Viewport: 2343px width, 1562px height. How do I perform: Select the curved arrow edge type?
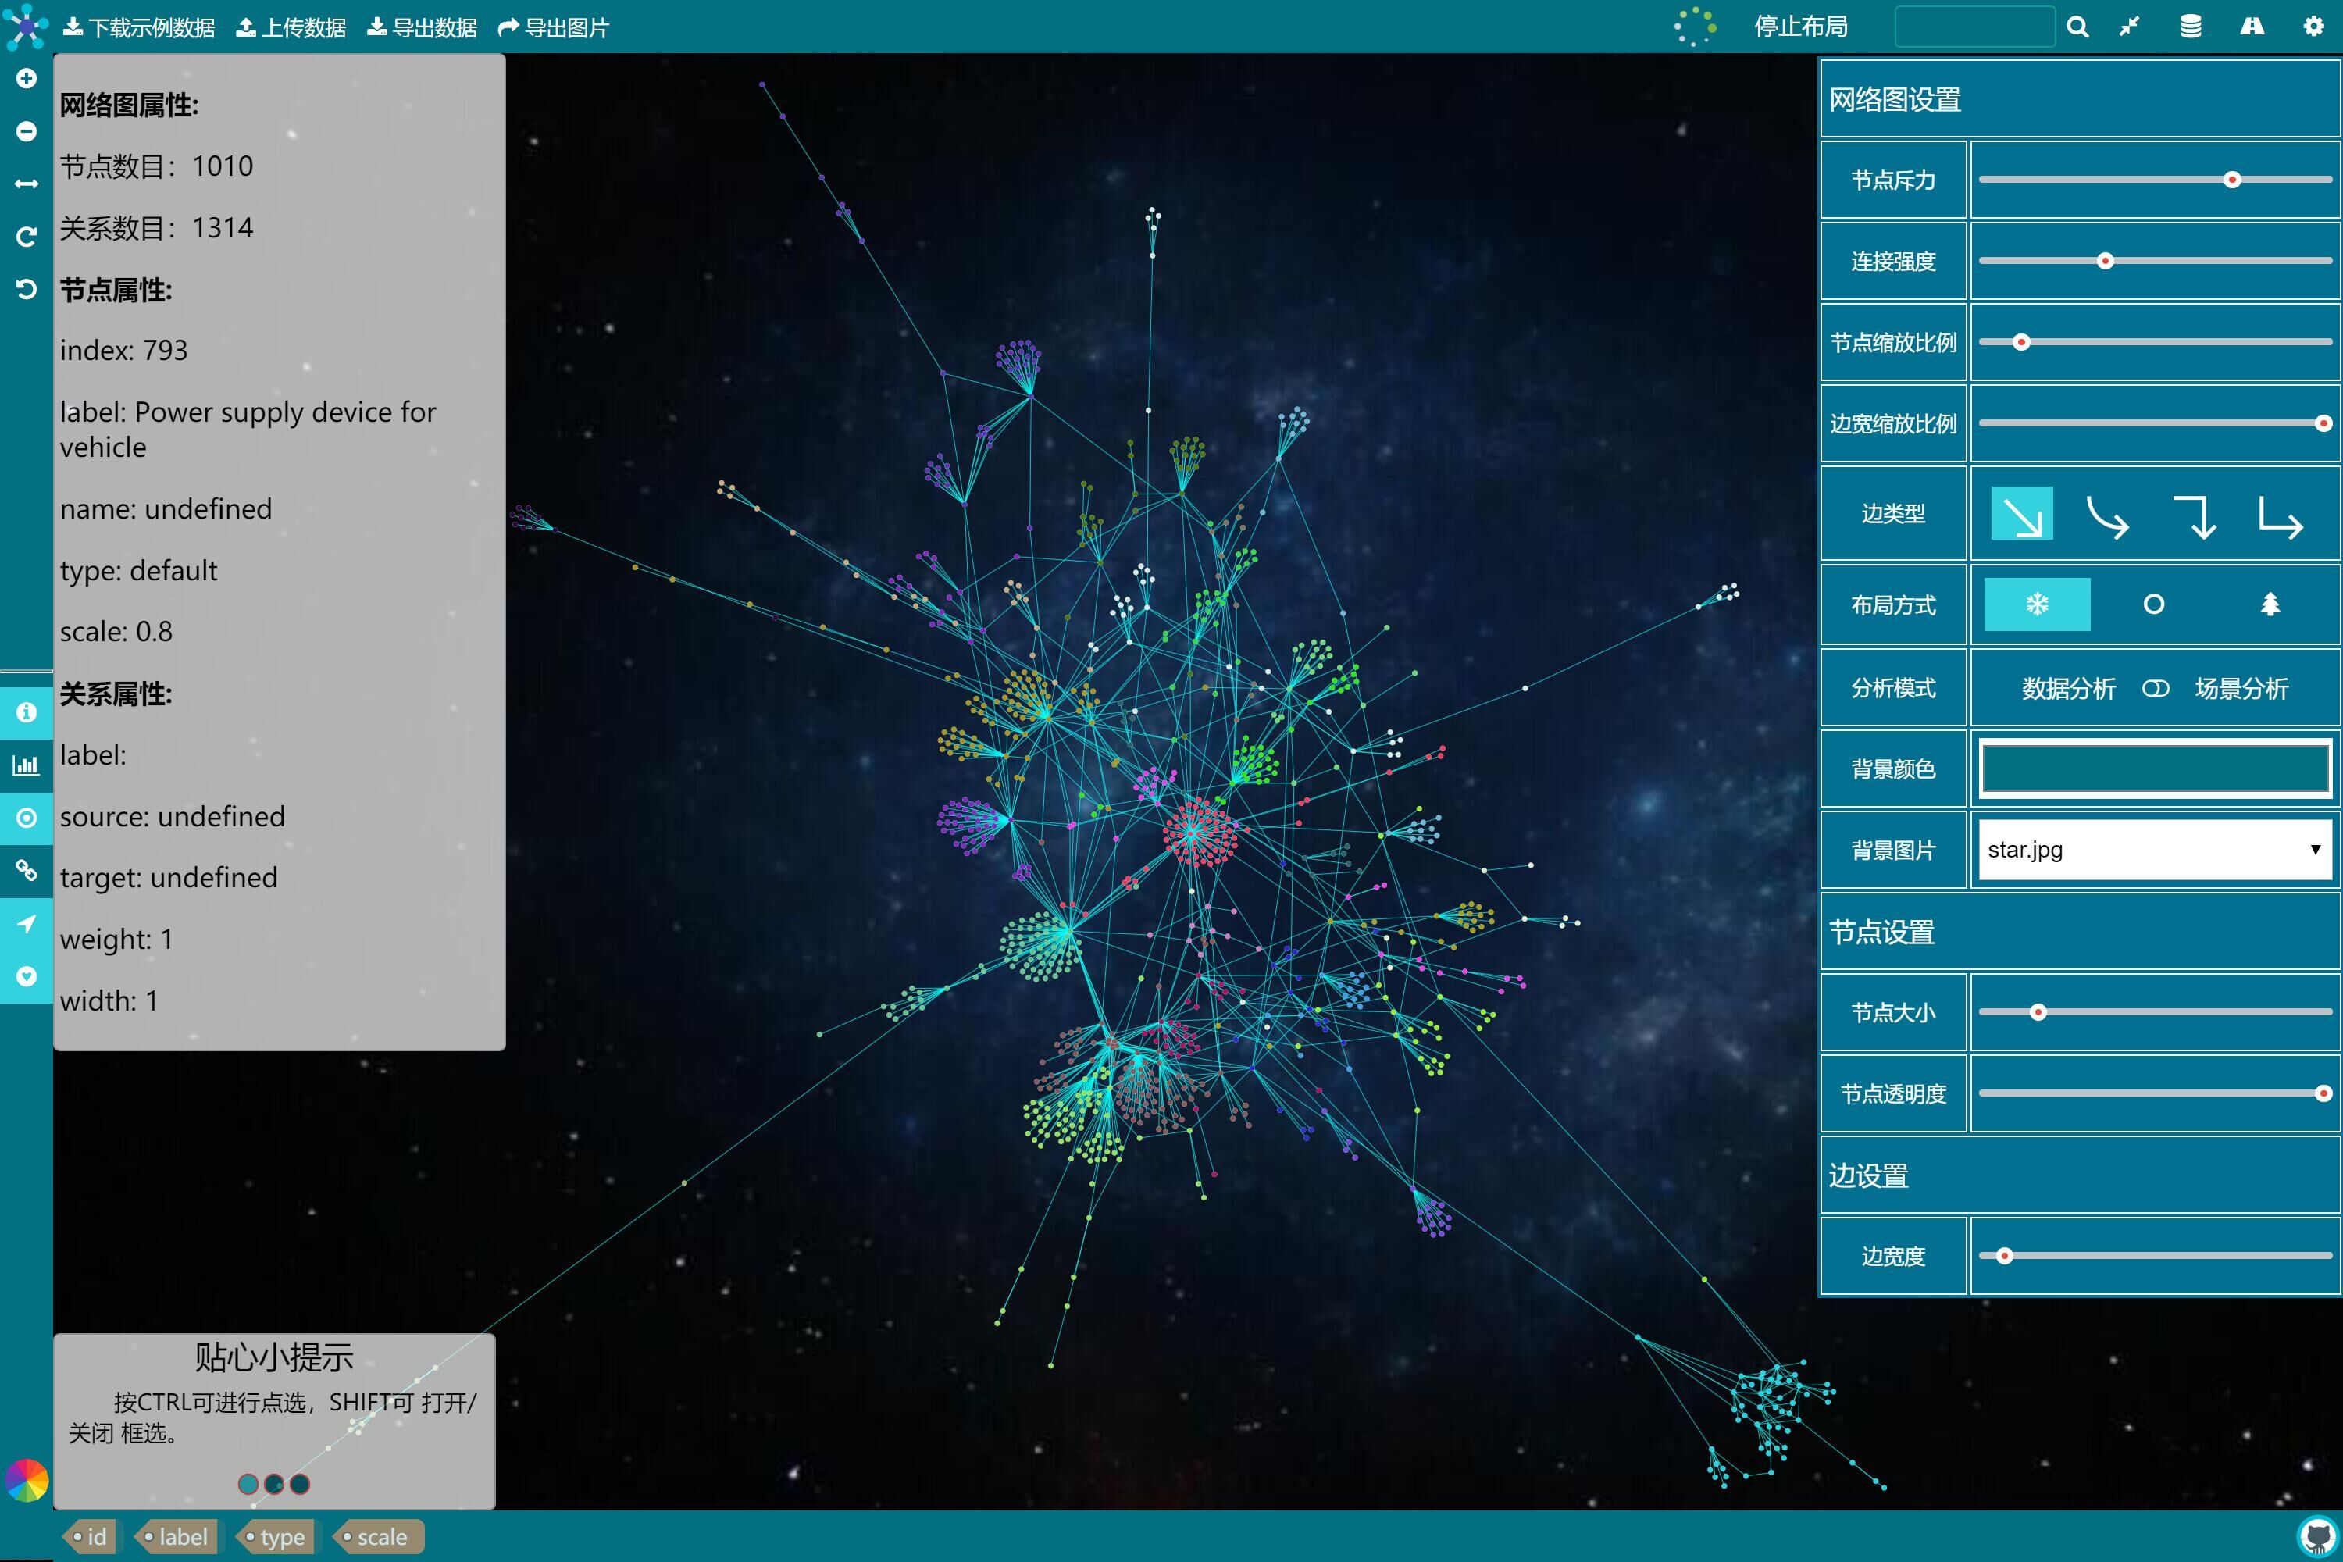[2107, 516]
